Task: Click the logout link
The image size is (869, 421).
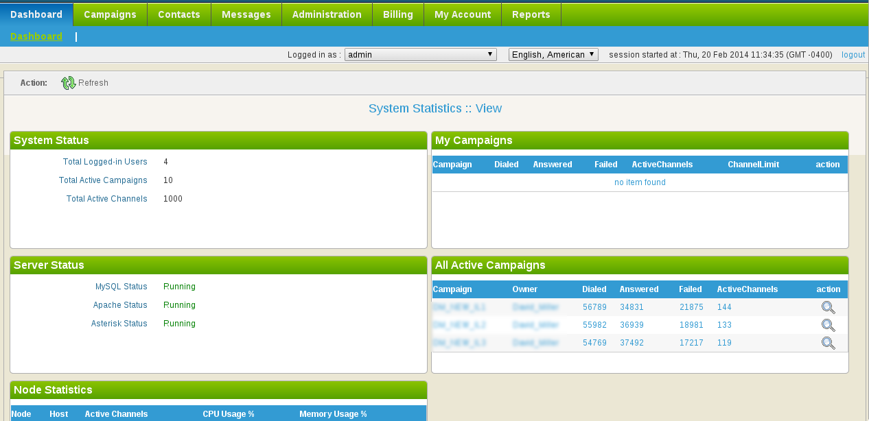Action: tap(853, 55)
